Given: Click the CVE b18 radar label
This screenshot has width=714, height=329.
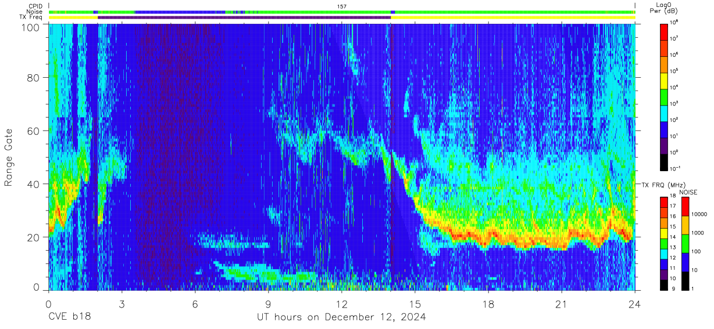Looking at the screenshot, I should pyautogui.click(x=69, y=317).
